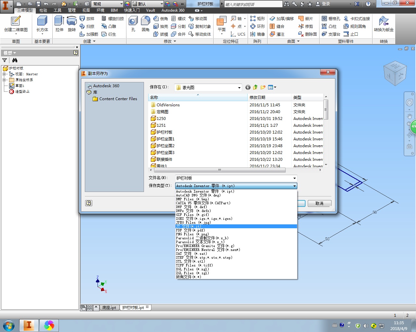Create a new folder in the save dialog
Screen dimensions: 416x332
pos(263,87)
